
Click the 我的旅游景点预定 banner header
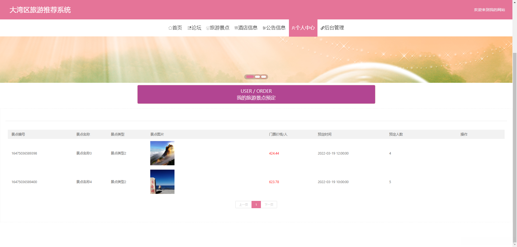click(256, 94)
